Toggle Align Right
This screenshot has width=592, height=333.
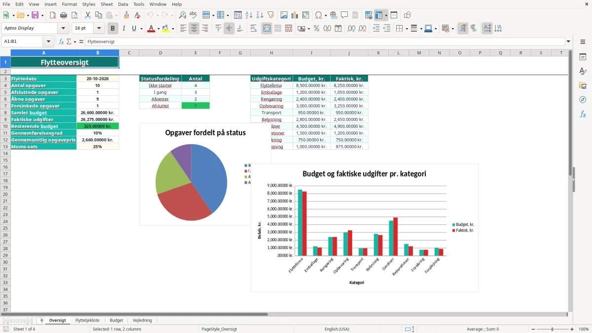click(205, 29)
